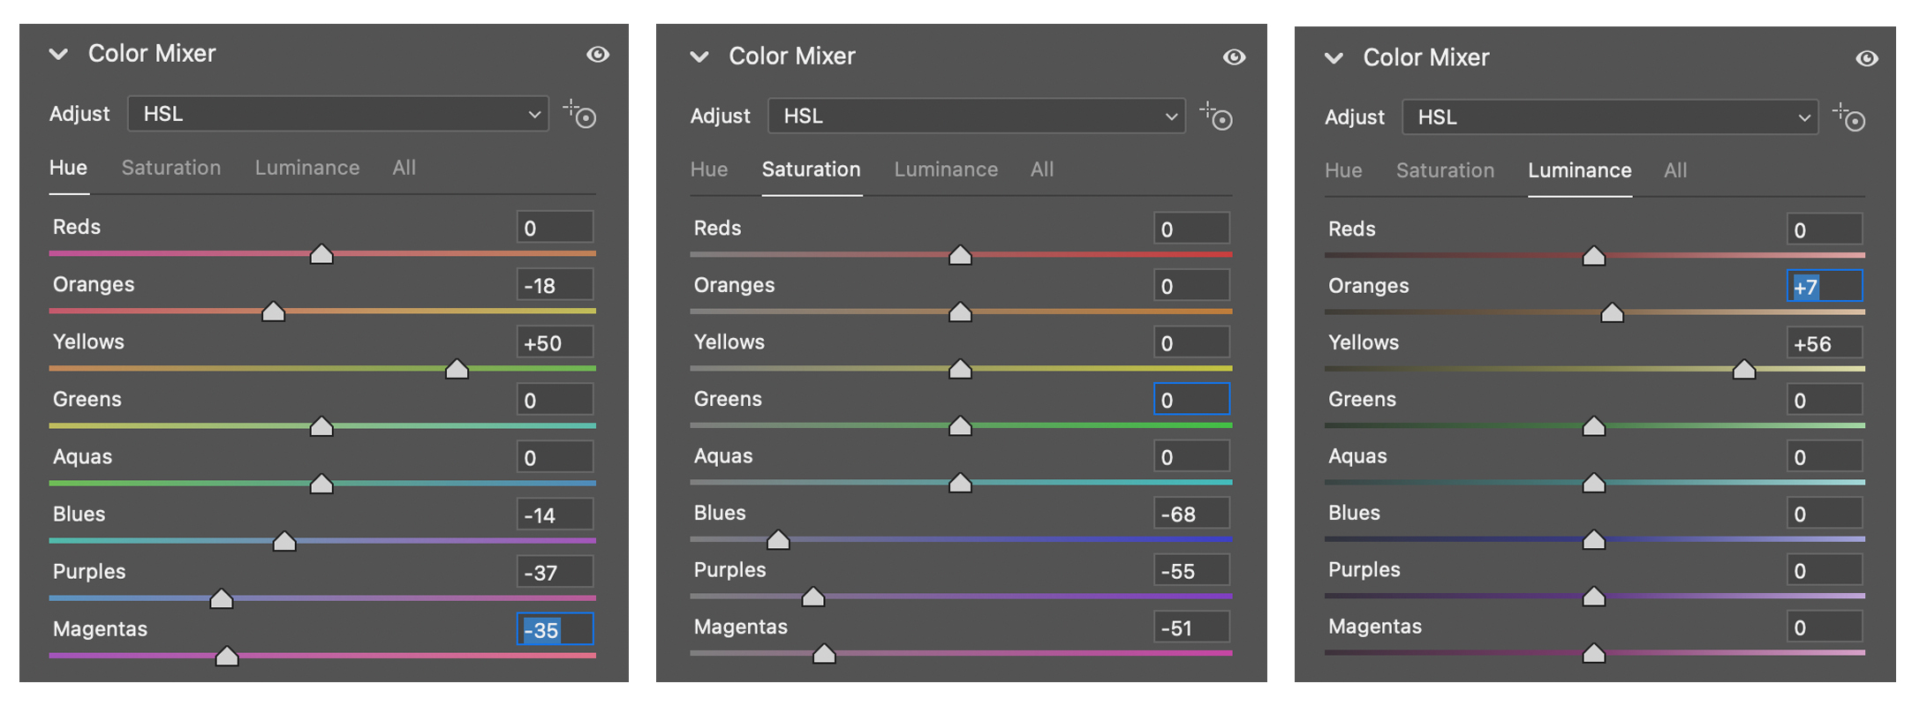Open the All tab in the Hue panel
Viewport: 1927px width, 706px height.
pos(404,168)
